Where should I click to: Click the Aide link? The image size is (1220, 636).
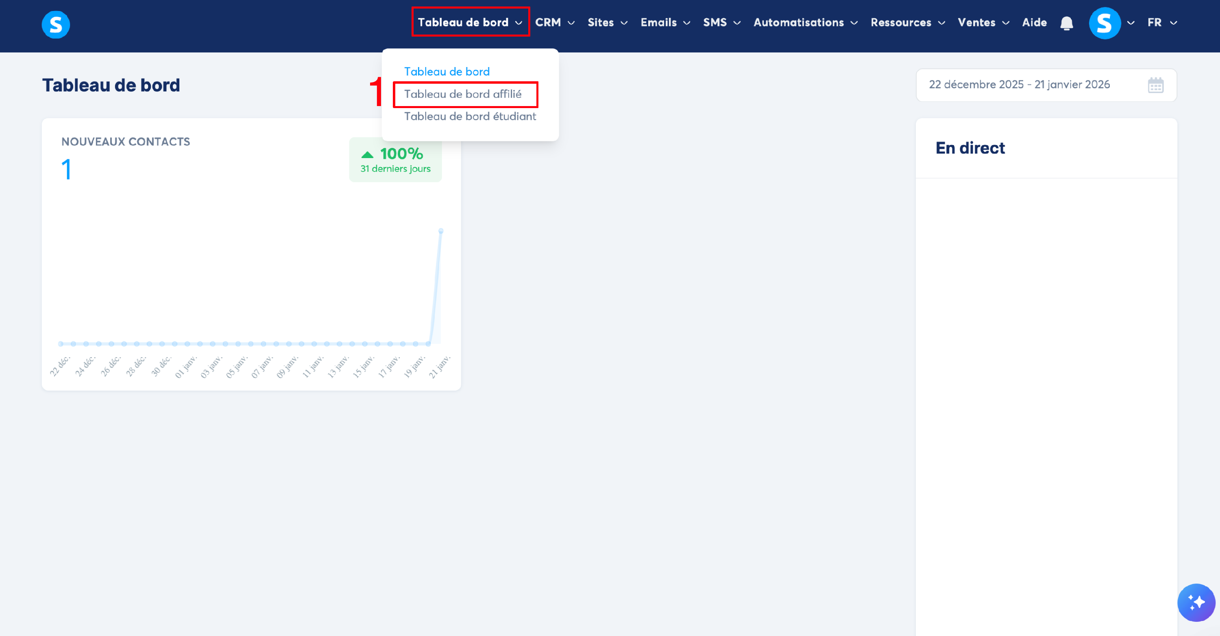pyautogui.click(x=1034, y=22)
